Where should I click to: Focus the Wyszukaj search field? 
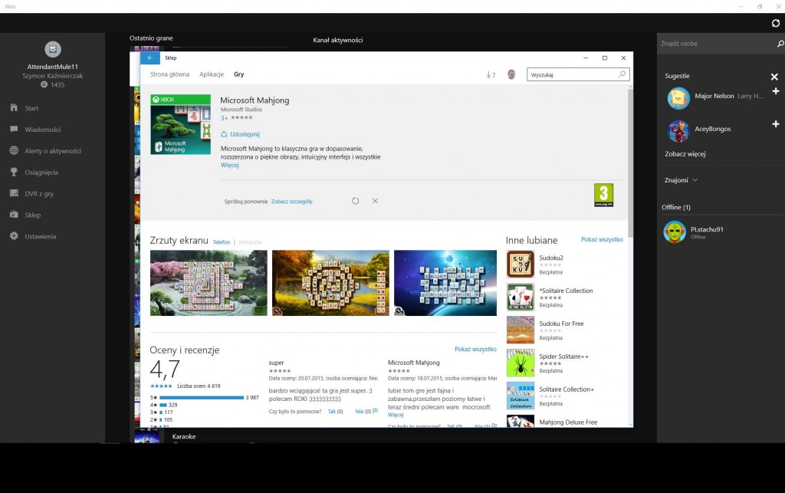[x=578, y=74]
